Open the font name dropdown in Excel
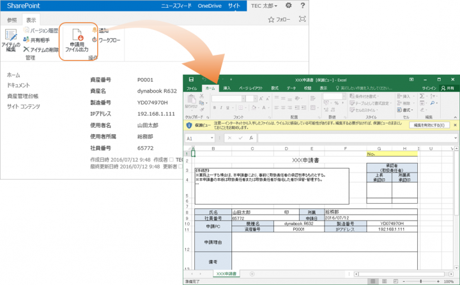Screen dimensions: 460x285 (x=243, y=98)
